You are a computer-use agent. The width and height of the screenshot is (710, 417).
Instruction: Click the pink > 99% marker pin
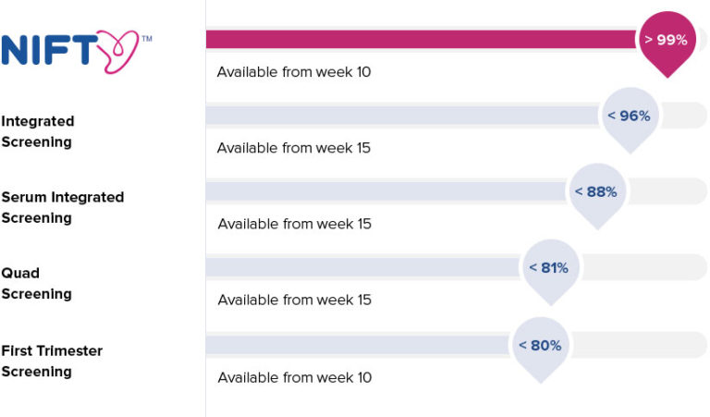point(667,41)
